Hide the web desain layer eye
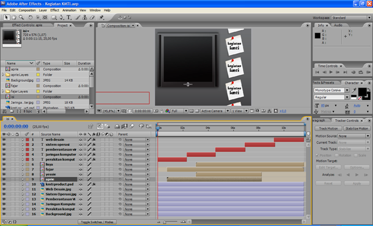373x226 pixels. (4, 140)
